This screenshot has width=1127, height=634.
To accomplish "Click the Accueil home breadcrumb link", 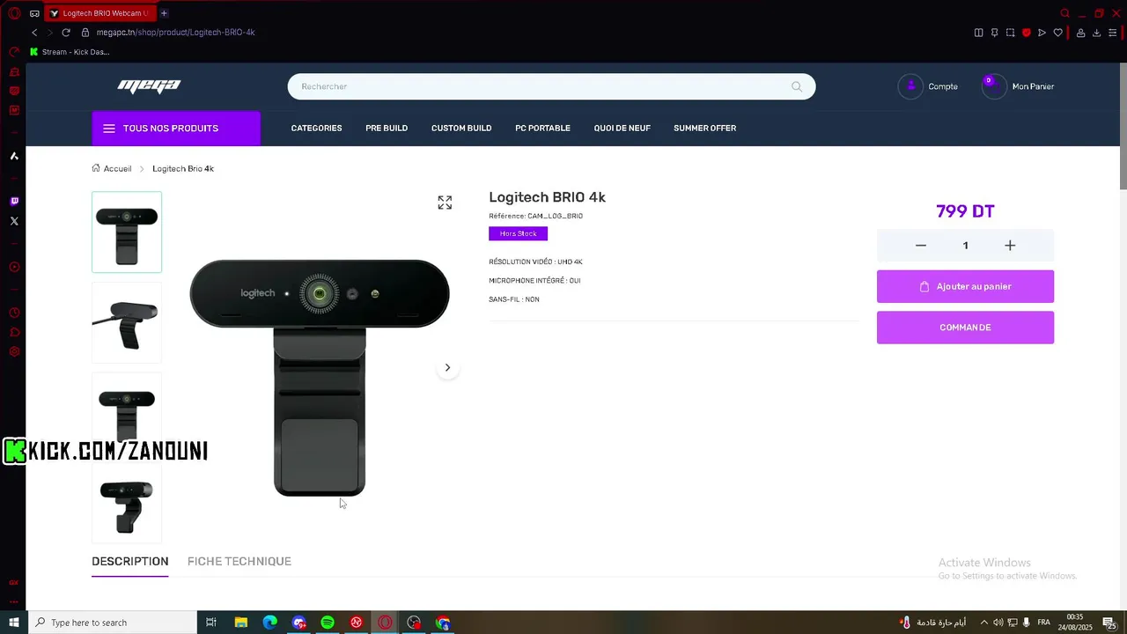I will (112, 168).
